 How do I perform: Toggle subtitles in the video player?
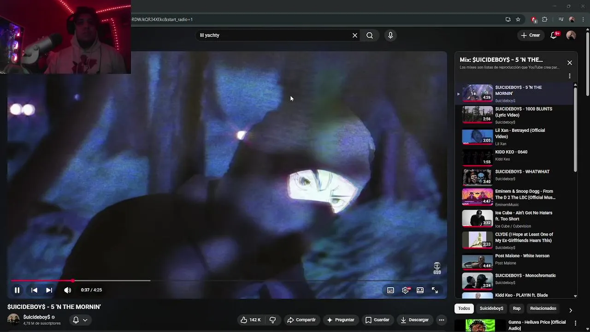(x=390, y=290)
